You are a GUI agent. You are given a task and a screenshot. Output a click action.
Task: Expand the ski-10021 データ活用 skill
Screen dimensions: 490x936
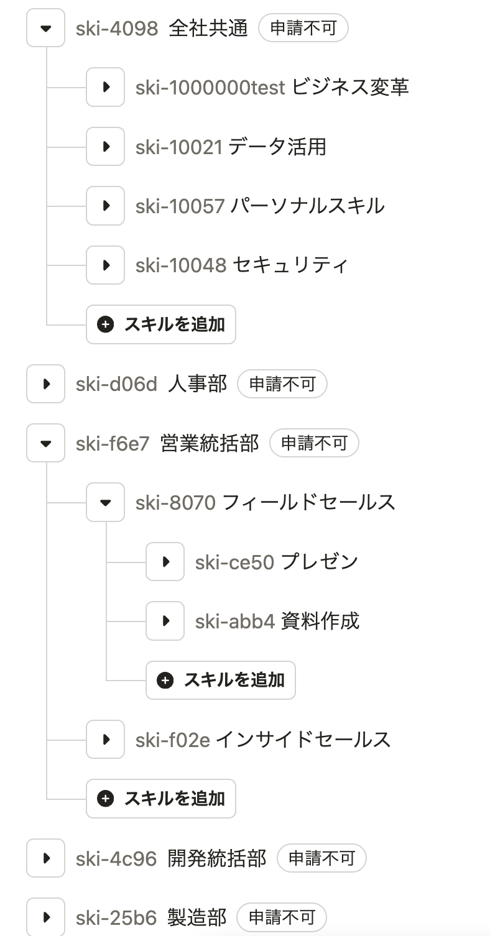point(105,147)
